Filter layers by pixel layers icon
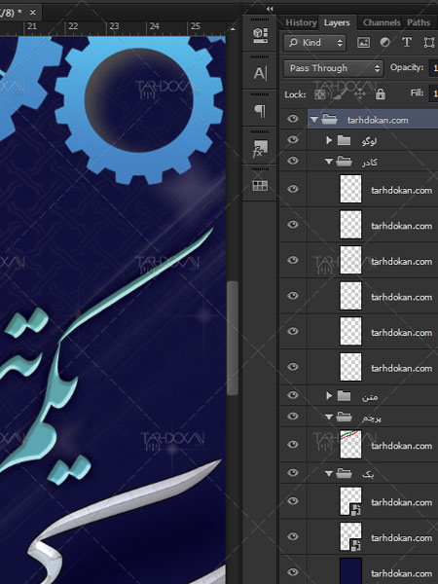 [x=363, y=43]
